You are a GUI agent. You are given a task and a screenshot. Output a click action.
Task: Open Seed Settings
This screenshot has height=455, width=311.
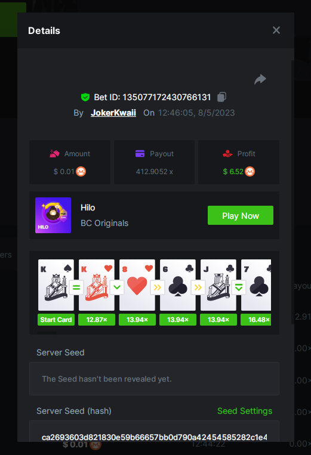click(245, 411)
